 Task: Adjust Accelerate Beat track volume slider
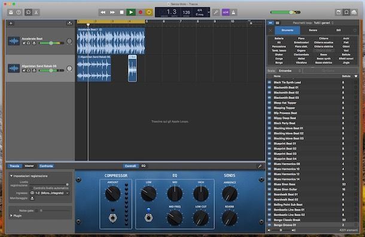tap(51, 43)
